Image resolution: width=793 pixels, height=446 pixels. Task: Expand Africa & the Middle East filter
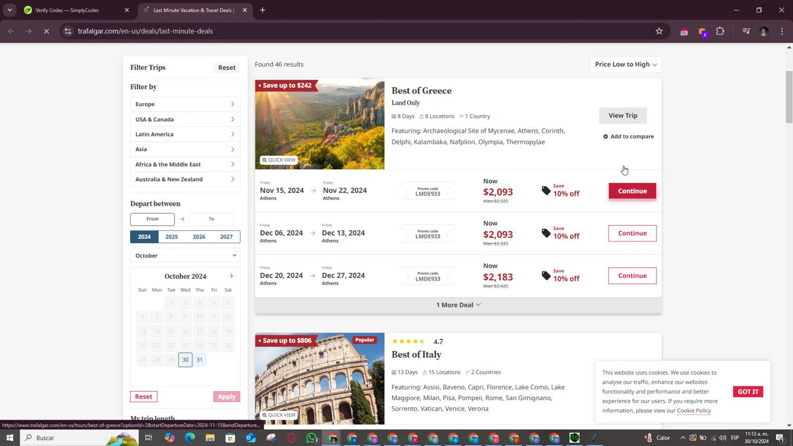point(185,164)
